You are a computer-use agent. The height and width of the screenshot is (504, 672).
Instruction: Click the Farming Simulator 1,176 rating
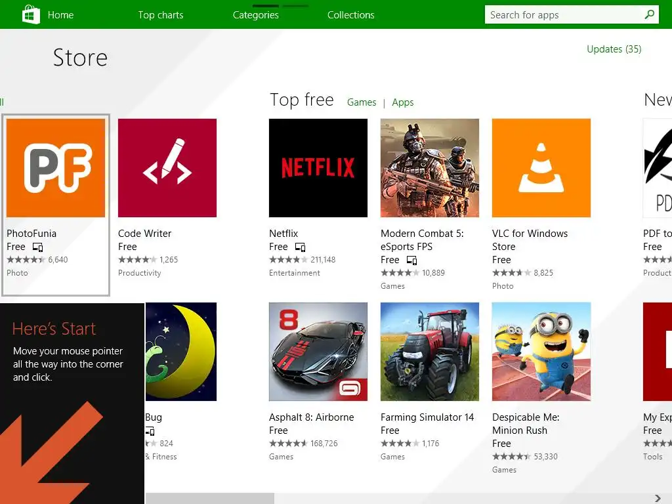[409, 444]
